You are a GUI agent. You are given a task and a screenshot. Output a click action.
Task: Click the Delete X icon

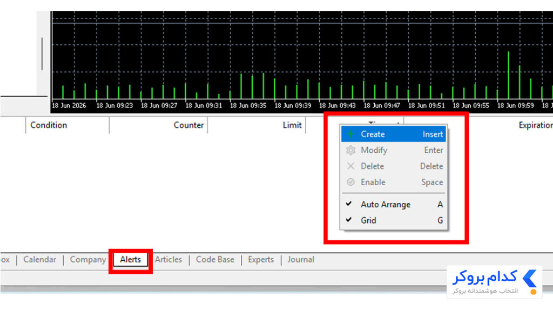coord(350,166)
